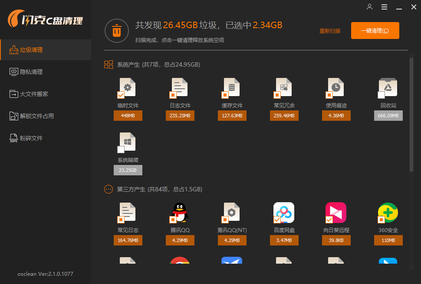Viewport: 421px width, 284px height.
Task: Uncheck the 临时文件 checkbox
Action: pyautogui.click(x=121, y=95)
